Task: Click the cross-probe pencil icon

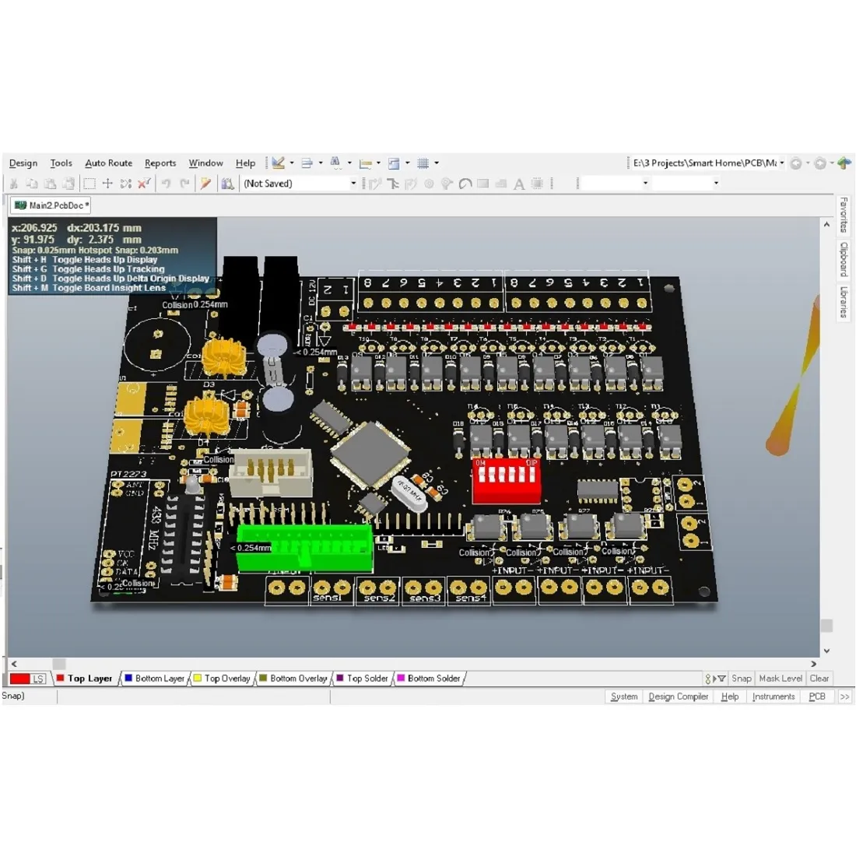Action: point(205,184)
